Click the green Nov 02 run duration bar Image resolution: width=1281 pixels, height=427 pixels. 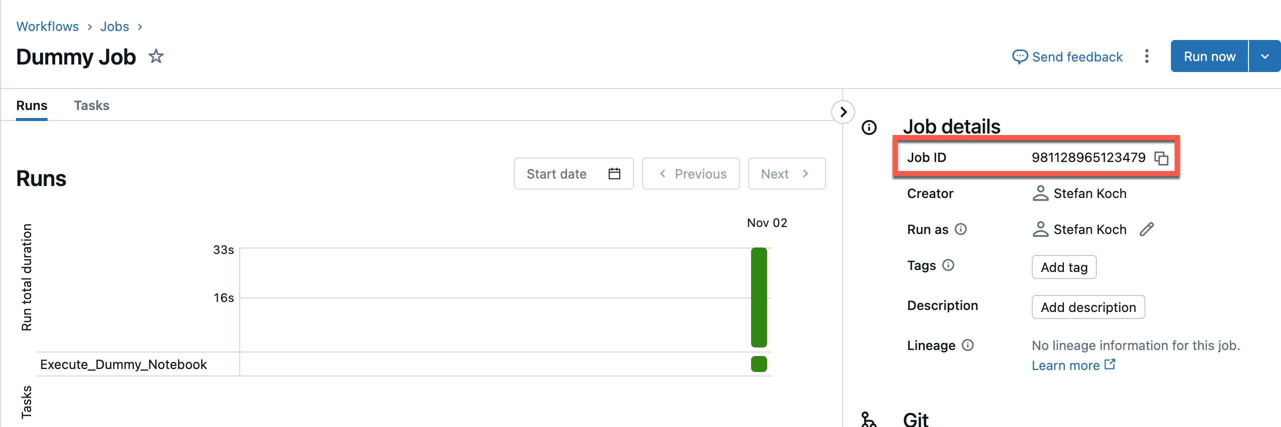pyautogui.click(x=759, y=297)
